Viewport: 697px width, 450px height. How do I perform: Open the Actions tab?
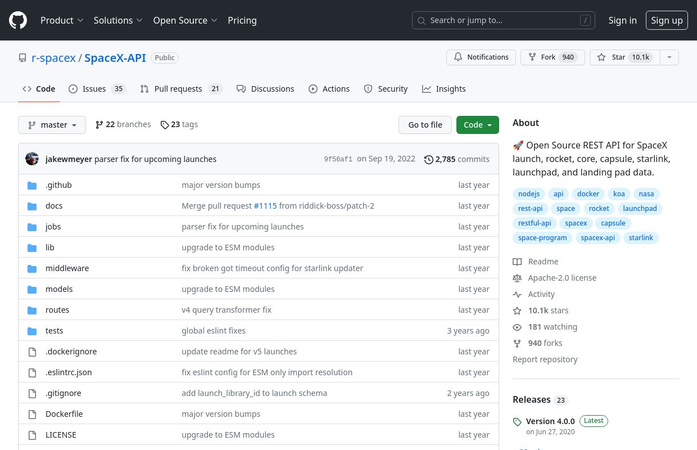click(x=329, y=89)
